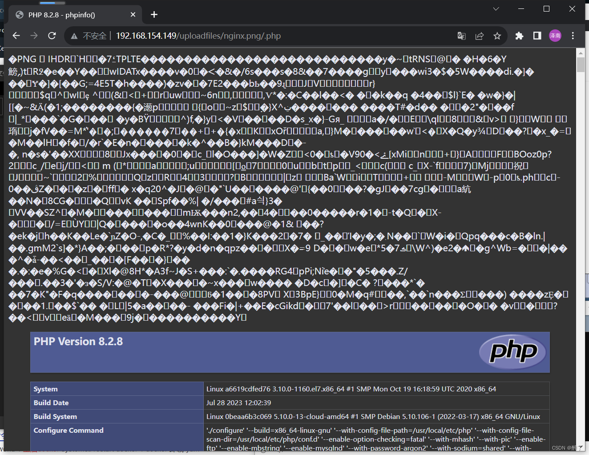Reload the phpinfo page
The height and width of the screenshot is (455, 589).
coord(52,36)
